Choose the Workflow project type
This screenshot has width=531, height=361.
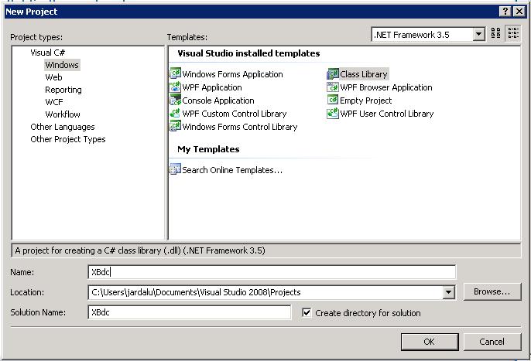(63, 114)
